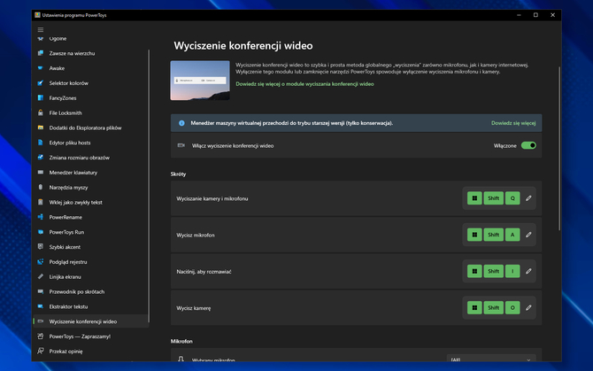Screen dimensions: 593x371
Task: Select Podgląd rejestru in the sidebar
Action: tap(91, 262)
